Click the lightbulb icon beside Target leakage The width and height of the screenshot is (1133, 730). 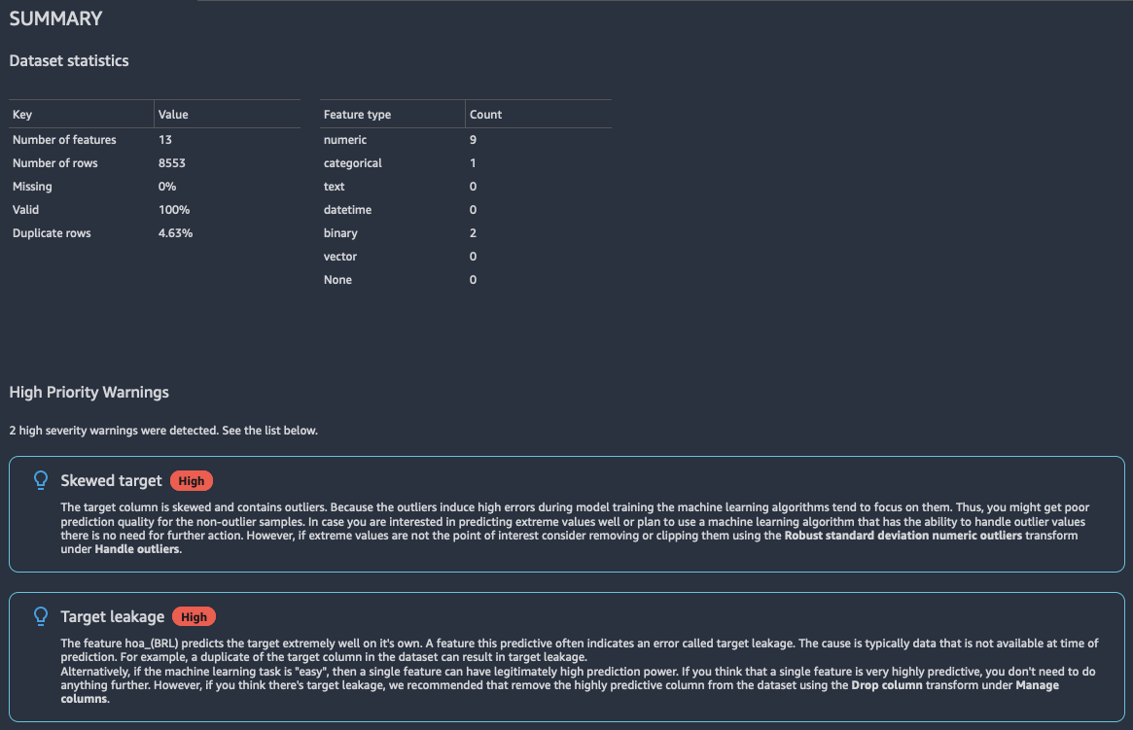click(x=41, y=616)
